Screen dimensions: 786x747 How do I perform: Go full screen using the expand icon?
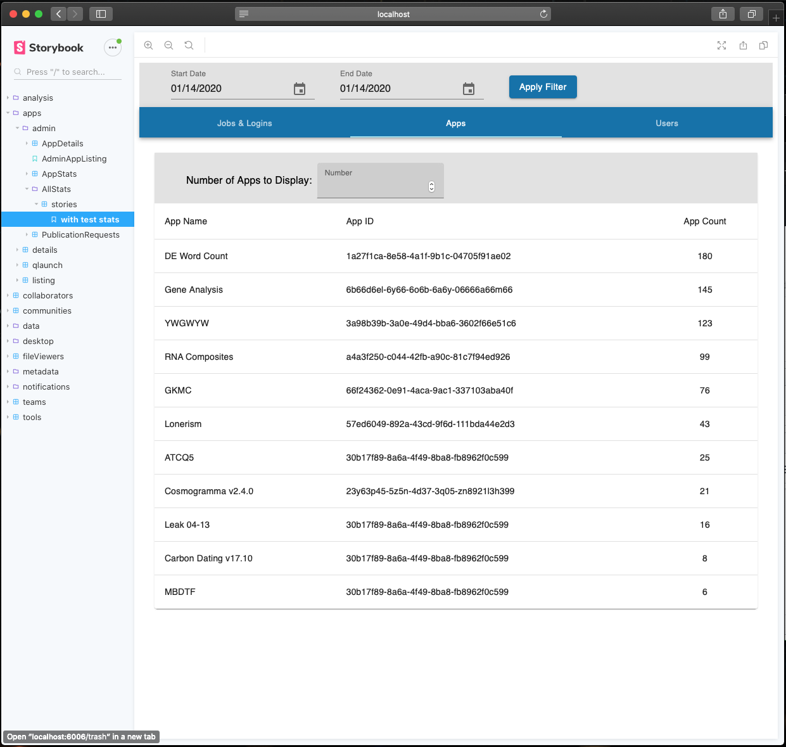721,45
